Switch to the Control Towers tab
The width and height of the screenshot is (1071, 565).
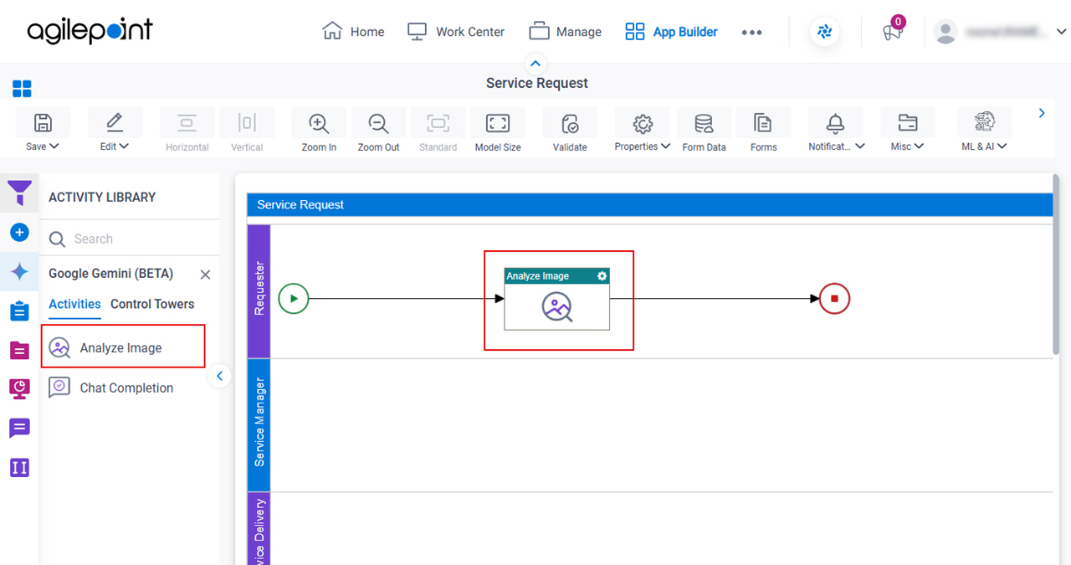click(x=152, y=304)
